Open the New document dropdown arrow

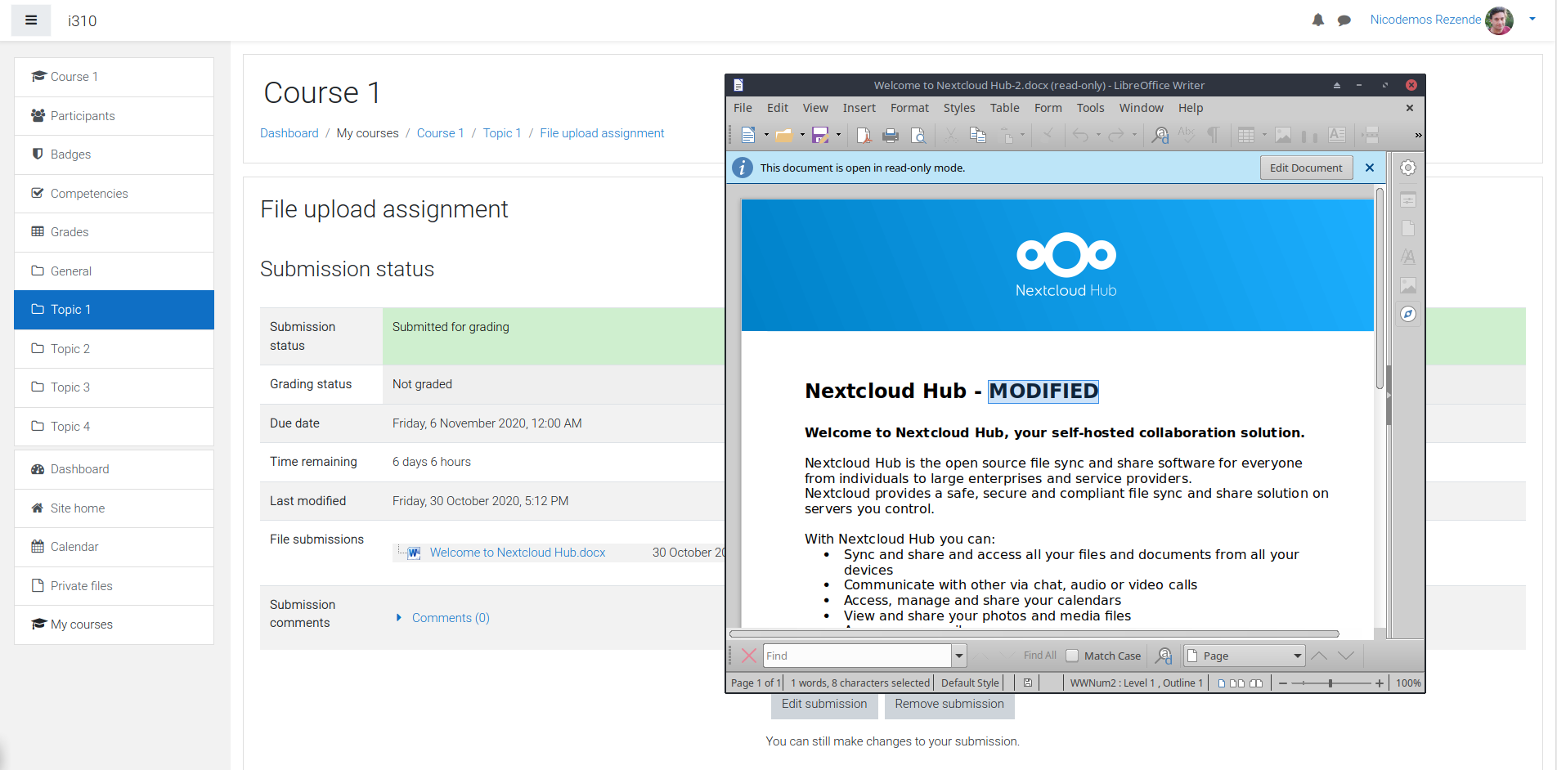[766, 135]
